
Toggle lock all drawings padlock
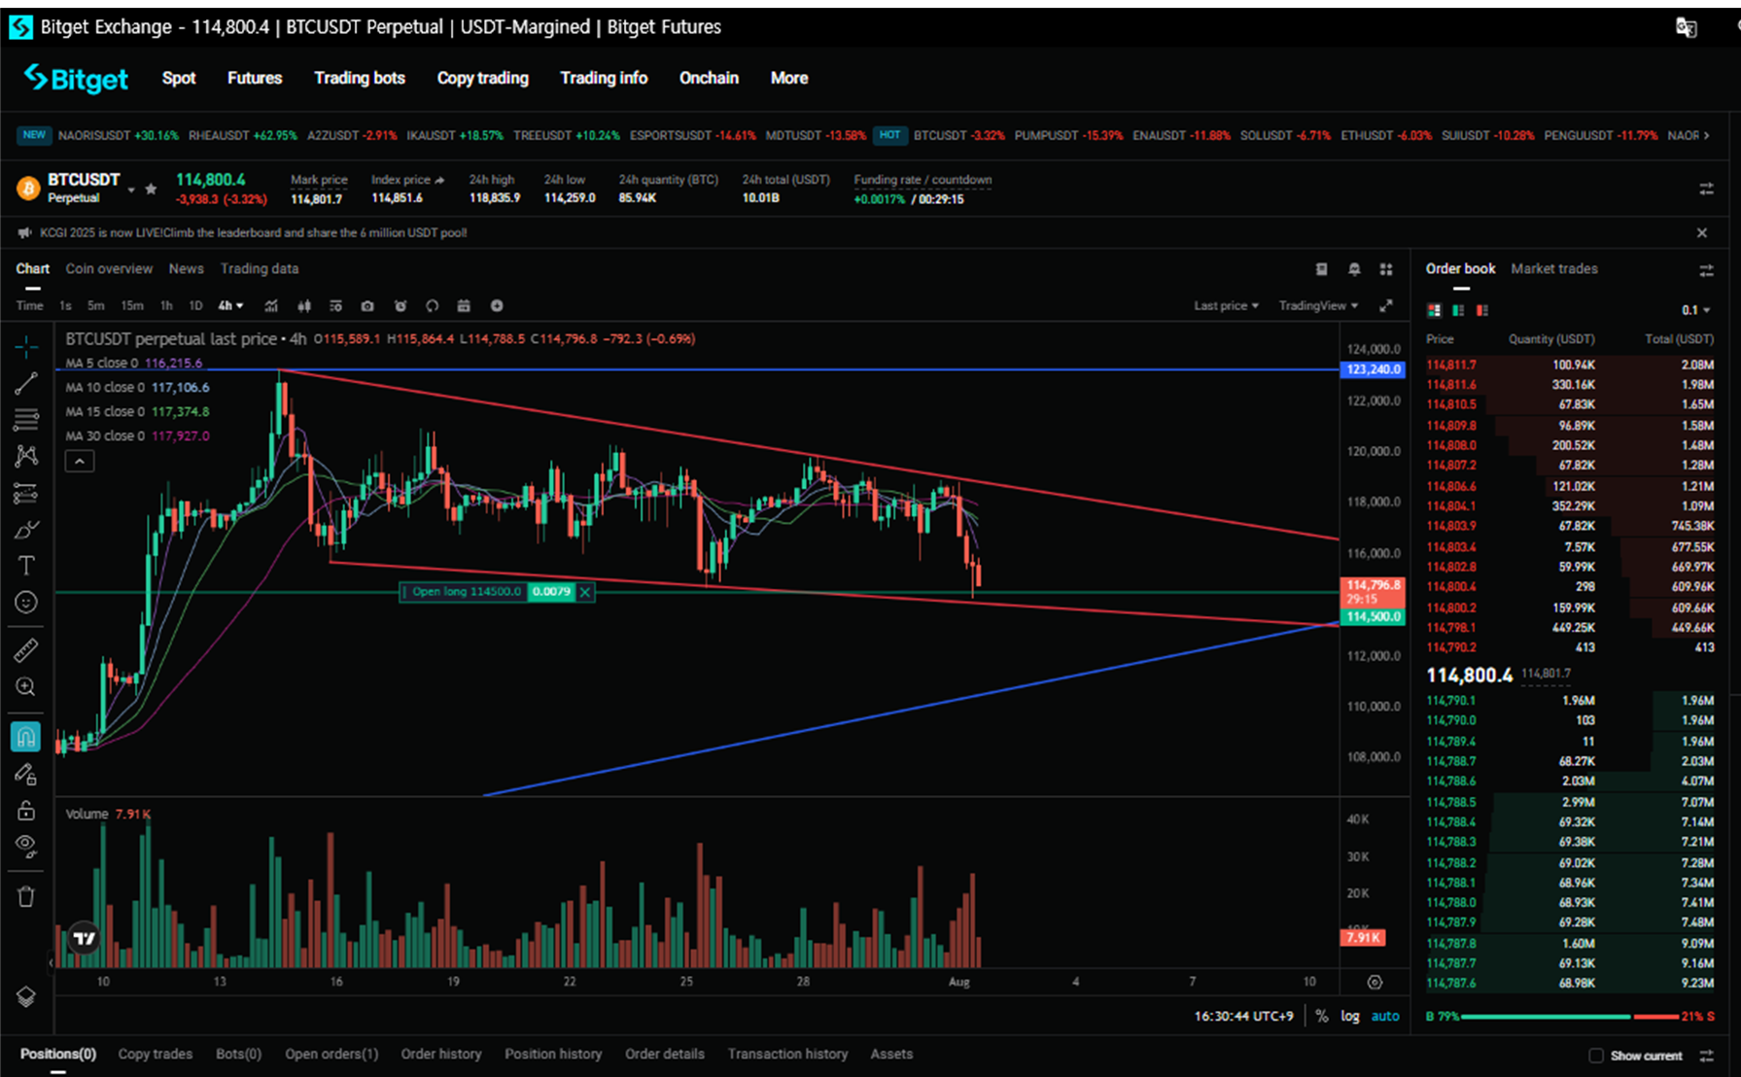[x=26, y=811]
